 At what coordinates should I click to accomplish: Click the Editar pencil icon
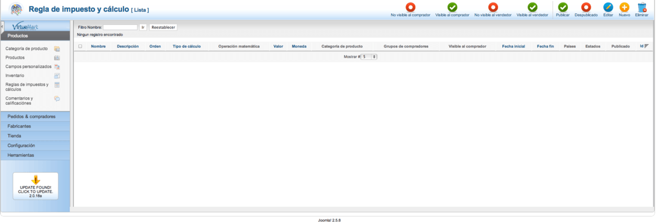point(608,7)
